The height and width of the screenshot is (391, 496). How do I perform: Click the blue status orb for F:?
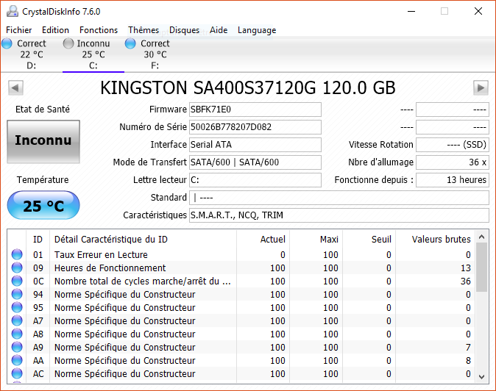tap(130, 43)
